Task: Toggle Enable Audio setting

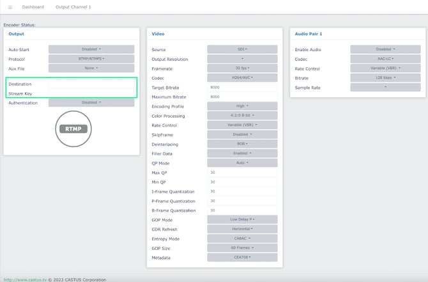Action: [384, 49]
